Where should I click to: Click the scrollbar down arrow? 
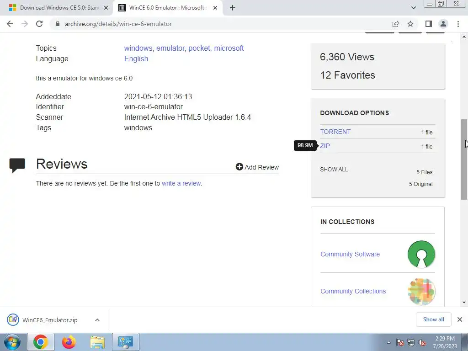coord(464,303)
